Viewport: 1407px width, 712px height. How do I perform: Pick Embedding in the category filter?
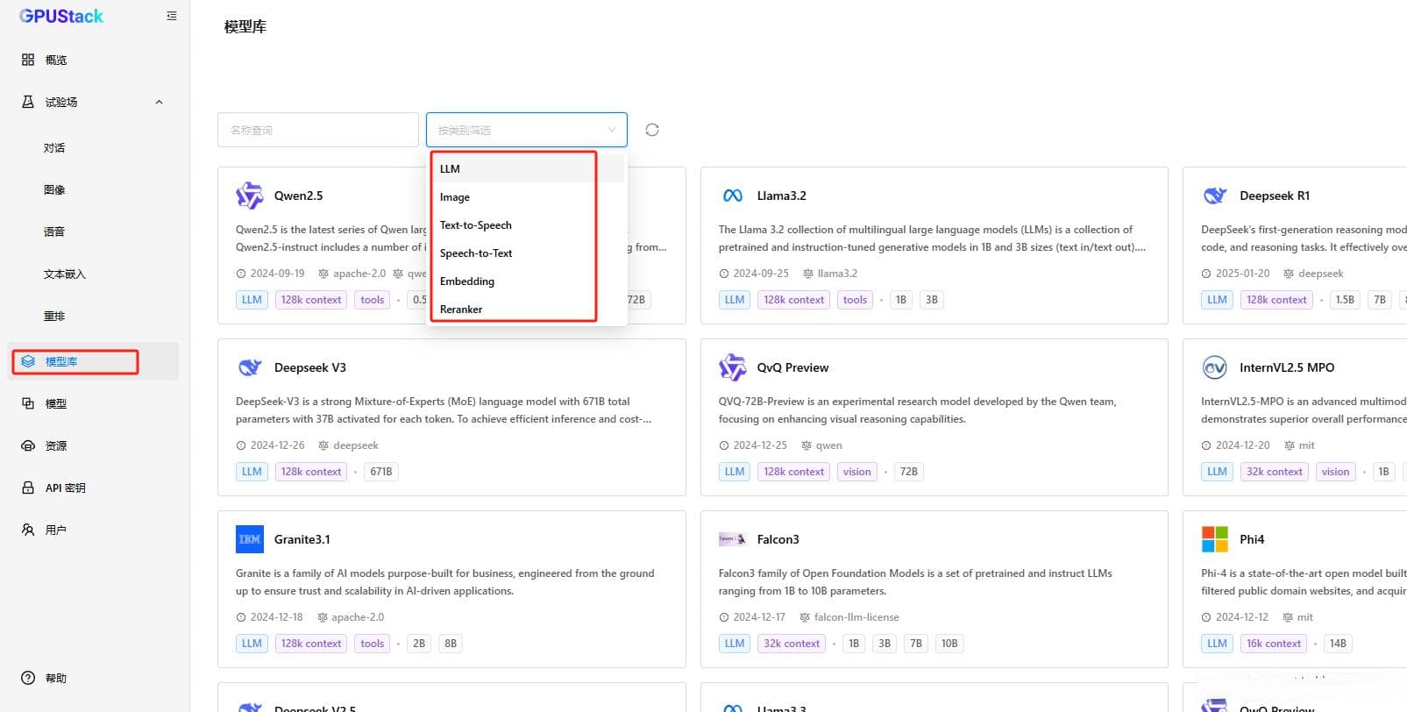pyautogui.click(x=527, y=281)
